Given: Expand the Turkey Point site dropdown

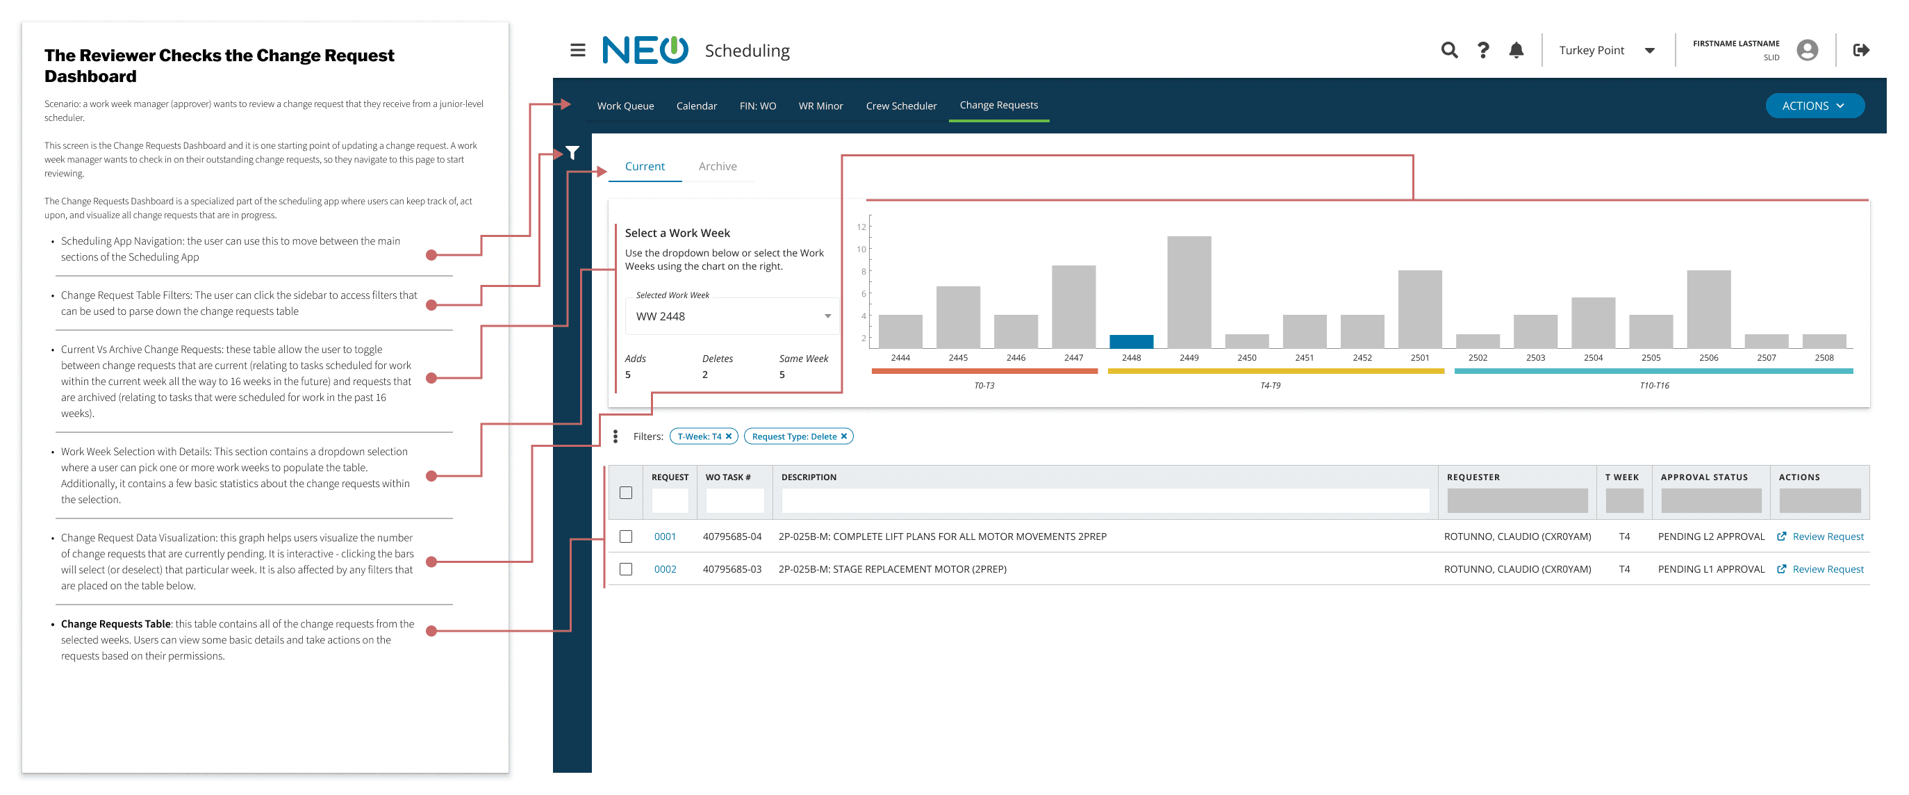Looking at the screenshot, I should 1650,51.
